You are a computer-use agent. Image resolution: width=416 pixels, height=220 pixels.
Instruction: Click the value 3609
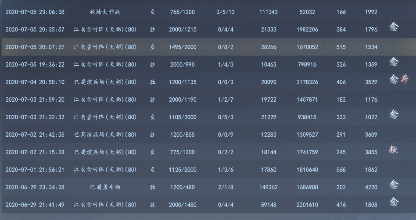click(x=371, y=135)
